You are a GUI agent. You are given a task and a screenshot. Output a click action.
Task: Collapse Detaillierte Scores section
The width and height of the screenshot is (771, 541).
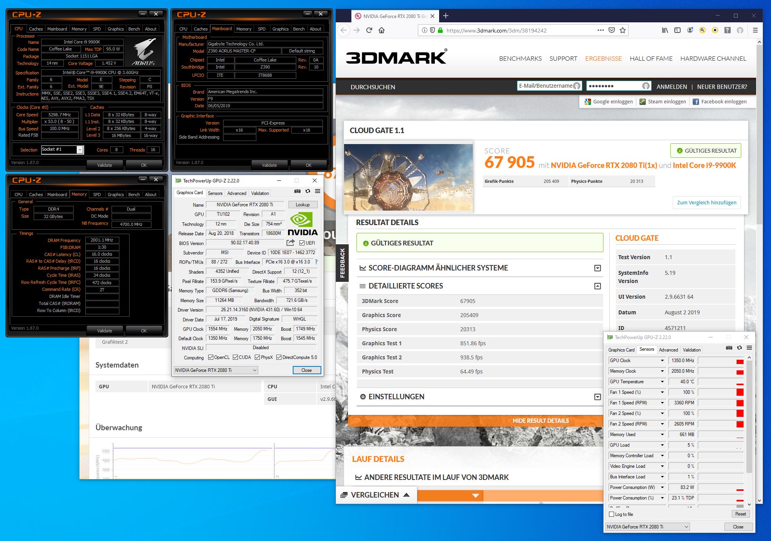point(598,286)
